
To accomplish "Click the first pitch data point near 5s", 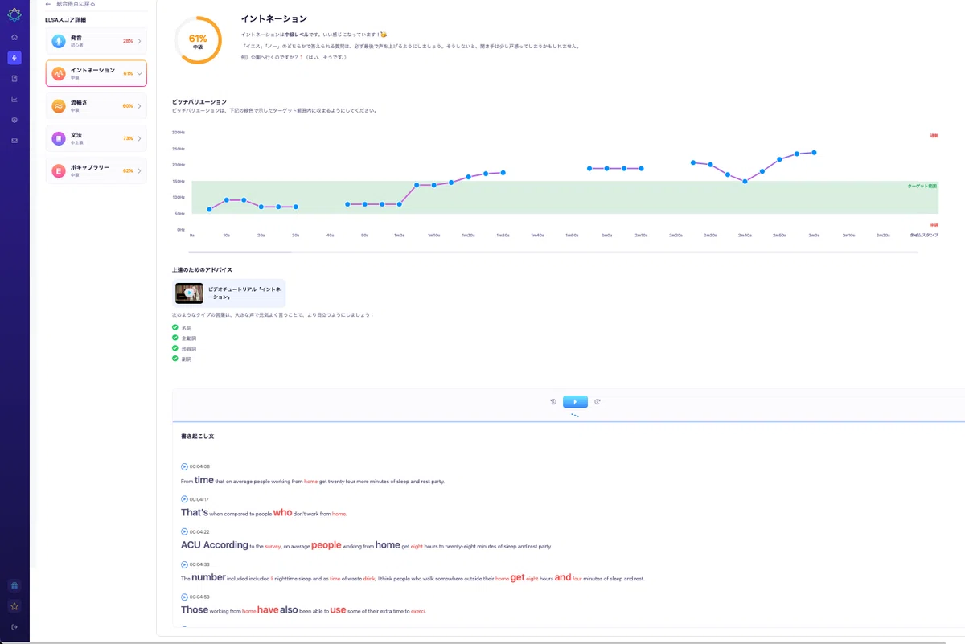I will [209, 210].
